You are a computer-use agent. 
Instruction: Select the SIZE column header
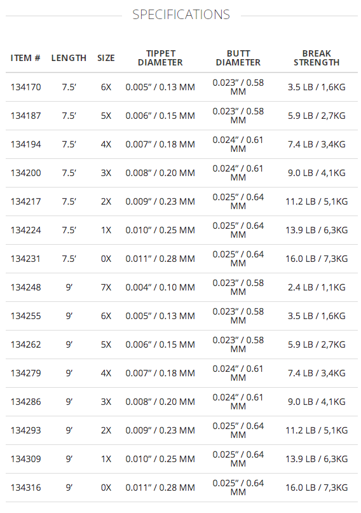(x=106, y=58)
